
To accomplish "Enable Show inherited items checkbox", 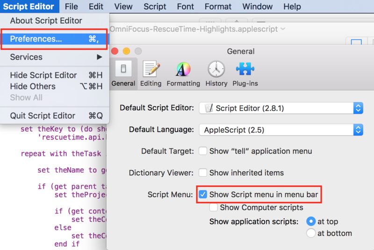I will 203,173.
